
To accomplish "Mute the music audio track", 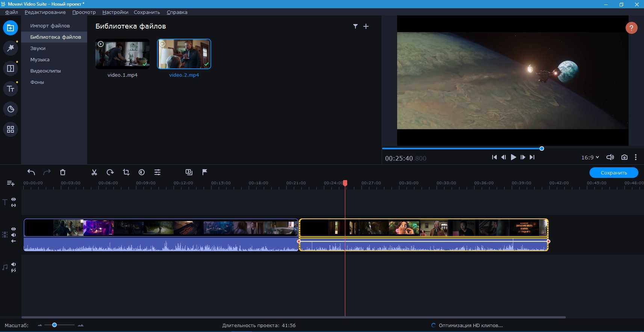I will (14, 264).
